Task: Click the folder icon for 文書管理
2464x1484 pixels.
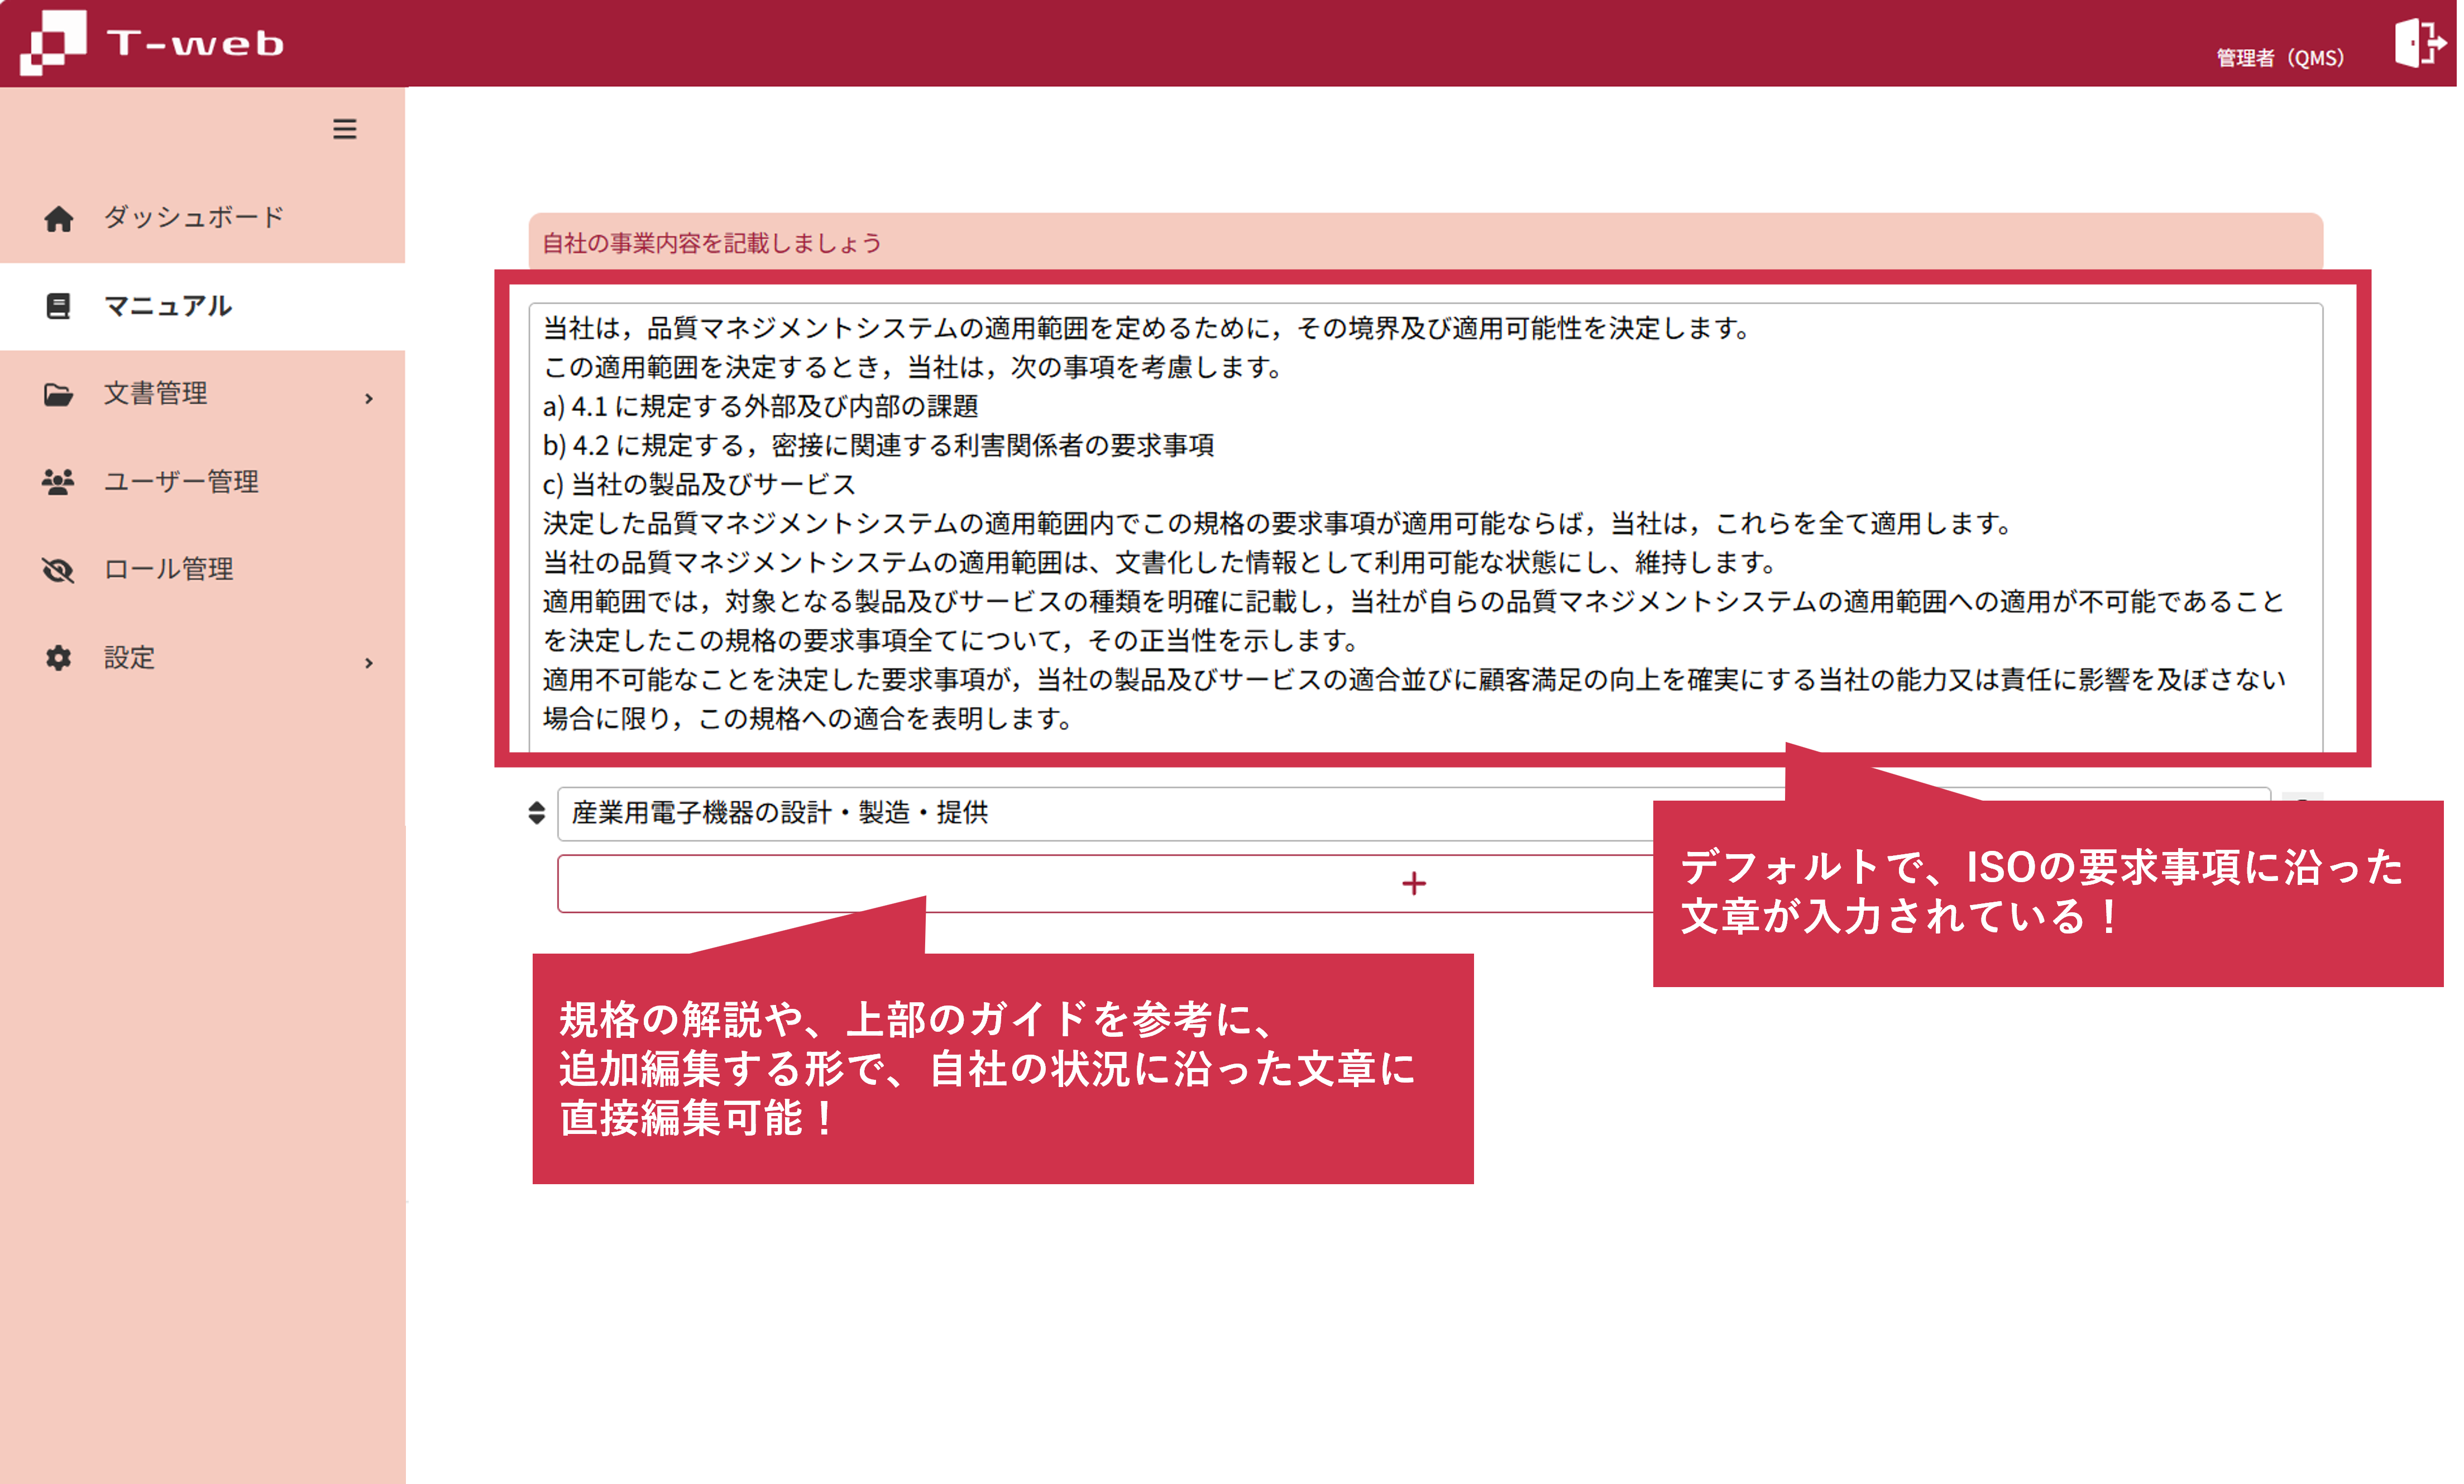Action: pyautogui.click(x=58, y=394)
